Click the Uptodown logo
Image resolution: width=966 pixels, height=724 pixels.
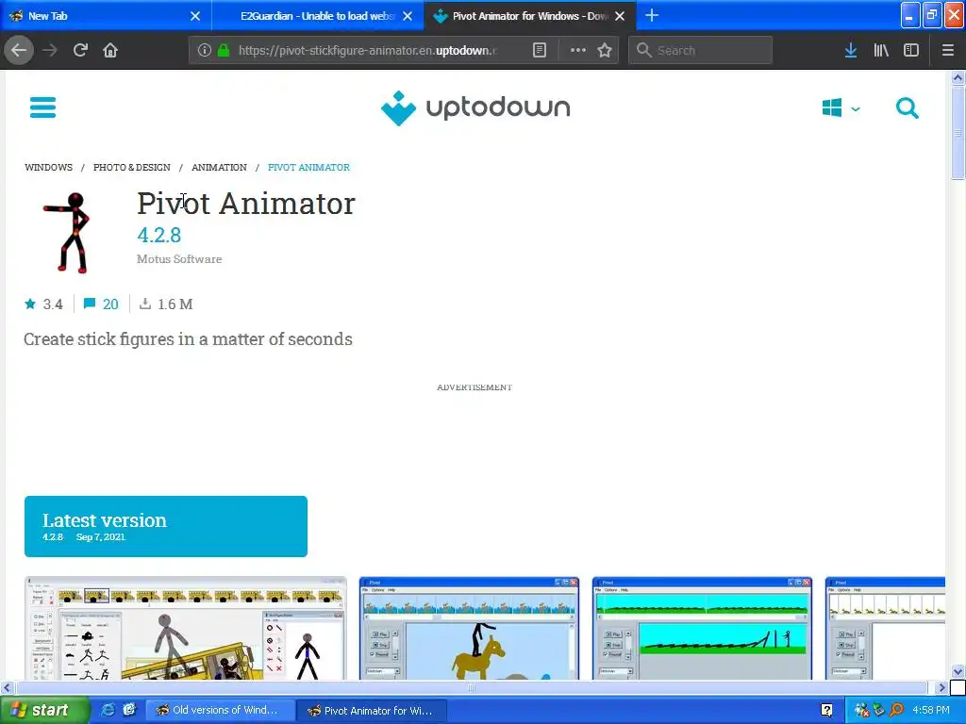(x=475, y=108)
